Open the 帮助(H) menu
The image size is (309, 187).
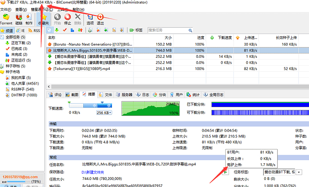click(x=78, y=9)
